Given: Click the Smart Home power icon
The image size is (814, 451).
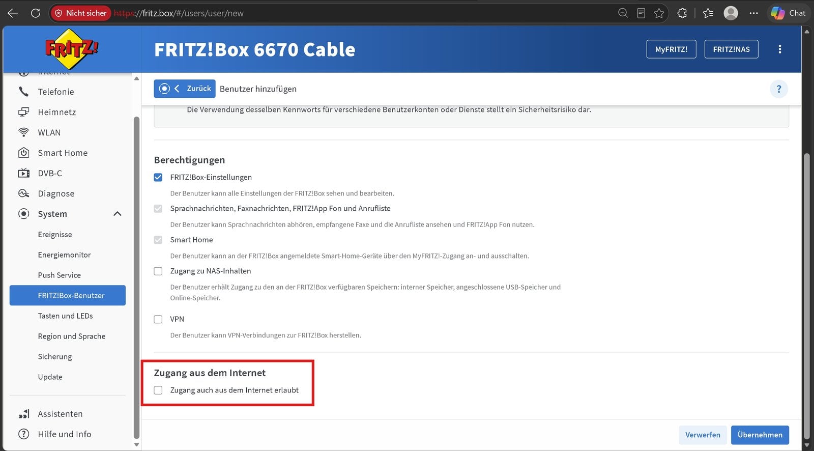Looking at the screenshot, I should click(23, 153).
